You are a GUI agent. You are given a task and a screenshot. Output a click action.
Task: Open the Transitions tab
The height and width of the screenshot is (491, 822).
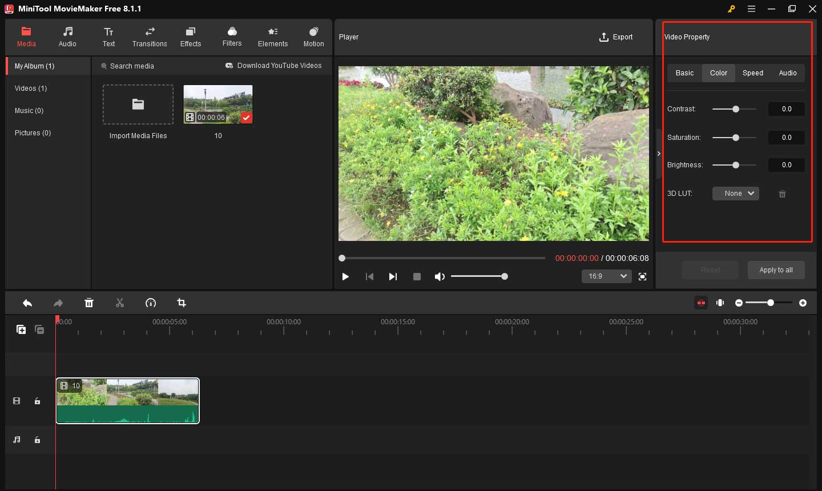pyautogui.click(x=150, y=37)
